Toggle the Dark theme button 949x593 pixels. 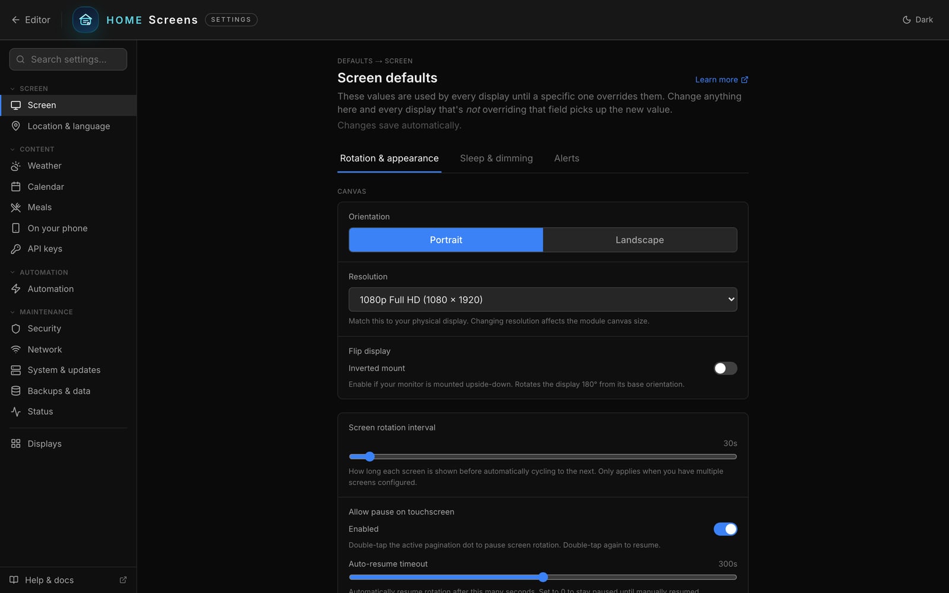tap(918, 20)
